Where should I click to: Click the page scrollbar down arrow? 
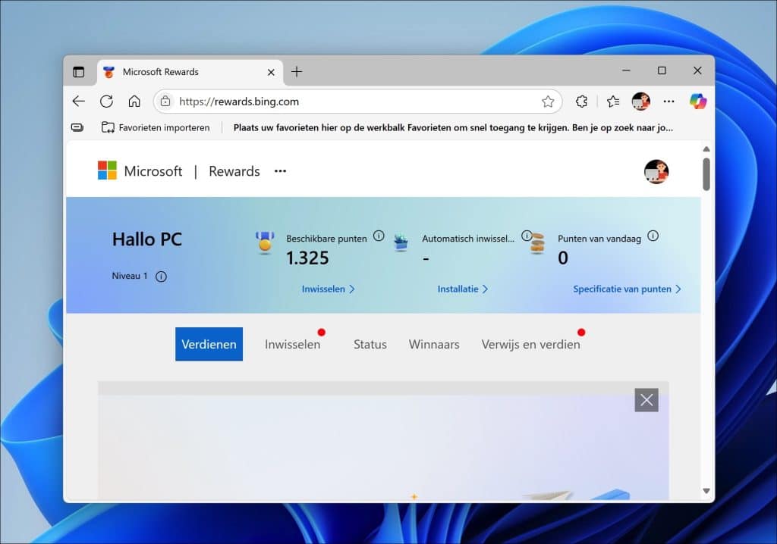(706, 491)
